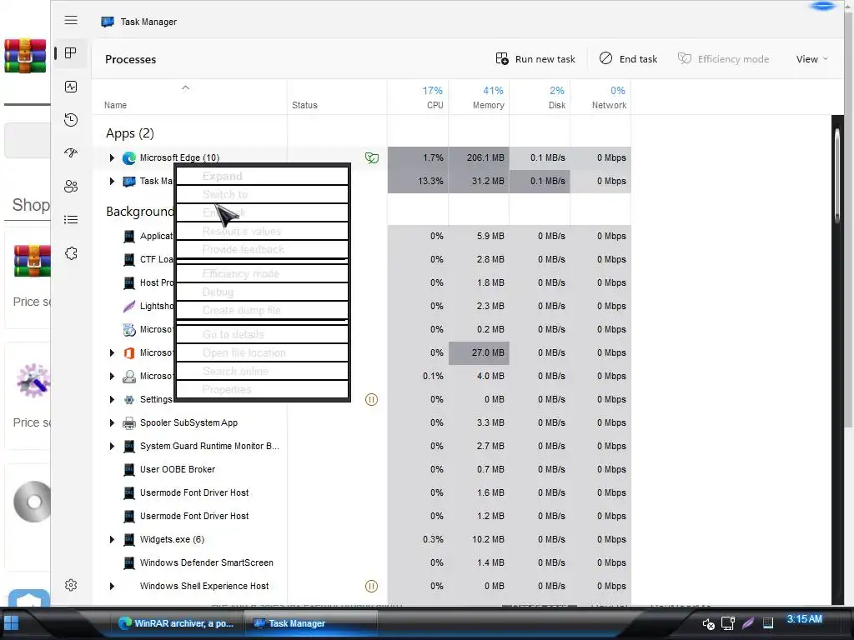This screenshot has width=854, height=640.
Task: Choose Go to details in context menu
Action: point(263,335)
